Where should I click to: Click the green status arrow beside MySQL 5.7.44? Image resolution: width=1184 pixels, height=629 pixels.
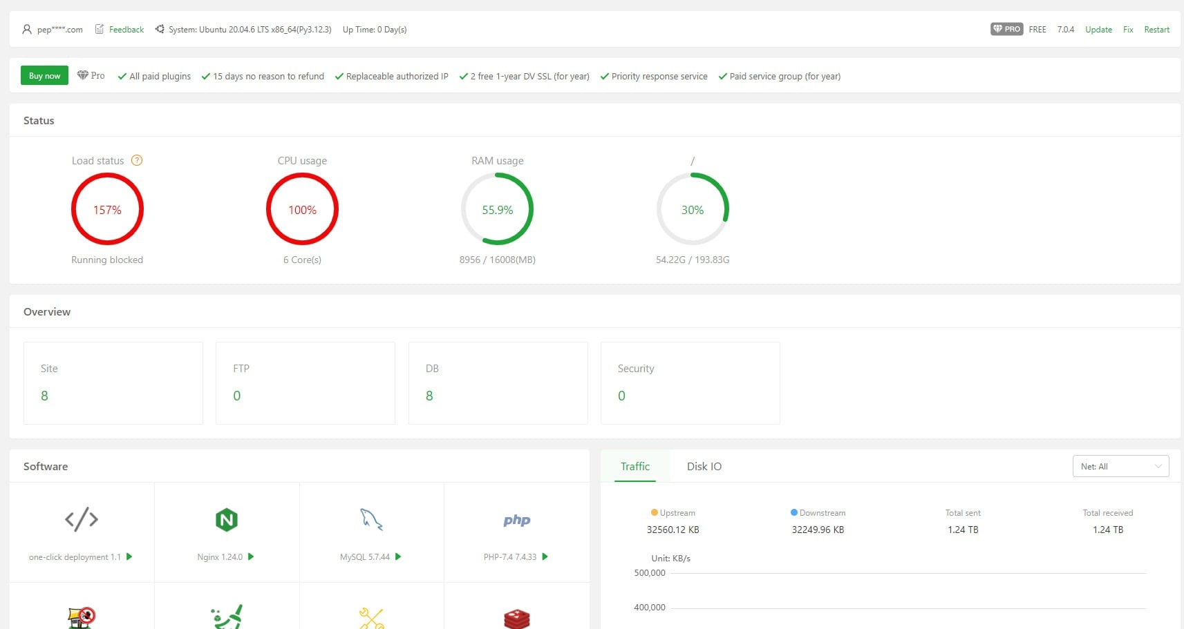pos(398,557)
